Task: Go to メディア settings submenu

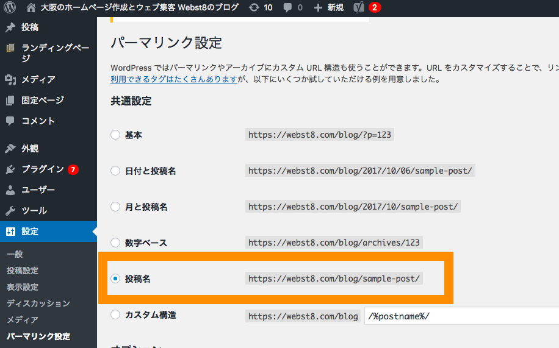Action: click(x=23, y=319)
